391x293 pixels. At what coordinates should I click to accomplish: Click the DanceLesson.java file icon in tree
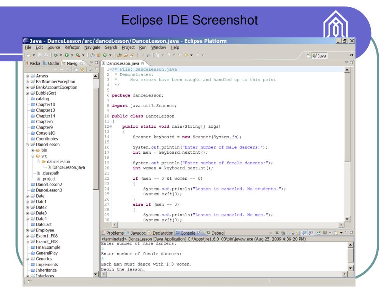click(x=49, y=167)
